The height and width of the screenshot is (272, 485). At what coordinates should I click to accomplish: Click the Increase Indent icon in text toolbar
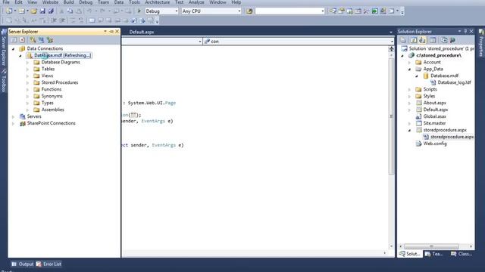(x=62, y=20)
